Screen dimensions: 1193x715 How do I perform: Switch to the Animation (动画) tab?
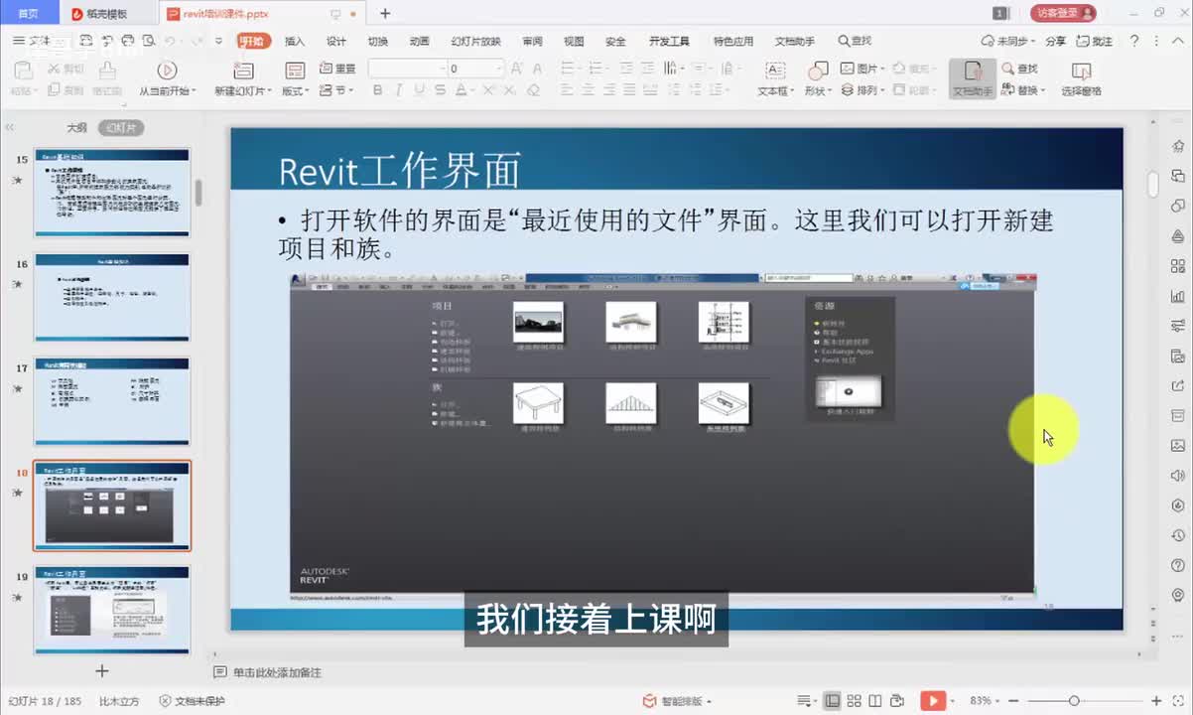point(419,42)
